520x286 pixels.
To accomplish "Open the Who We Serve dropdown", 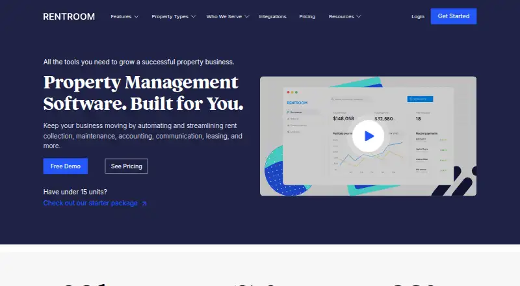I will coord(227,17).
